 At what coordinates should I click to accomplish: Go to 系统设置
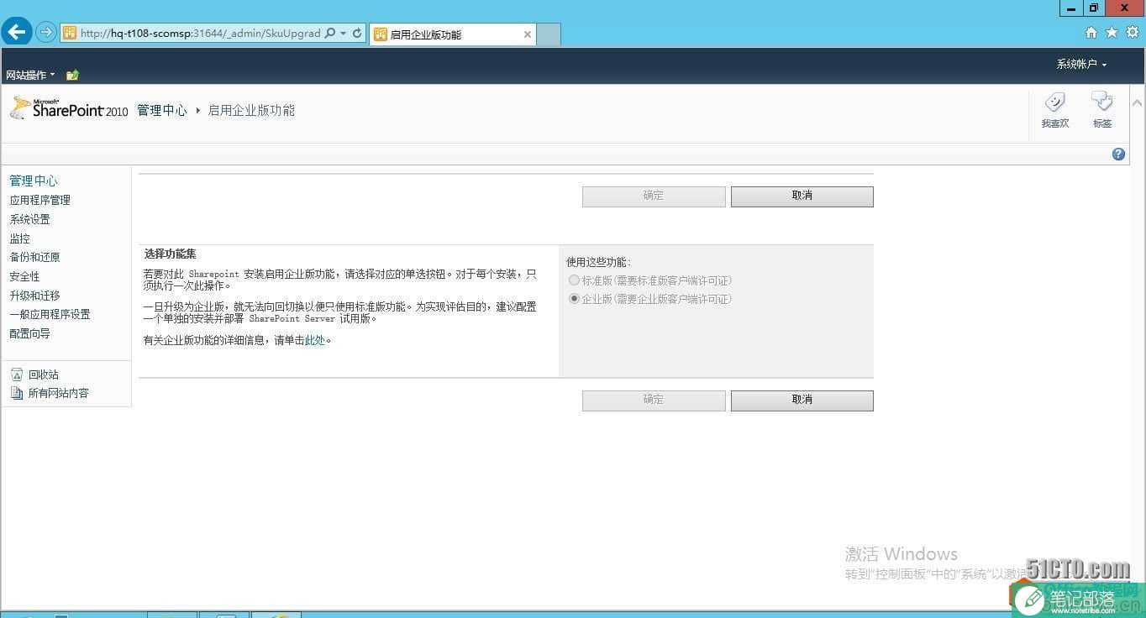pos(29,219)
